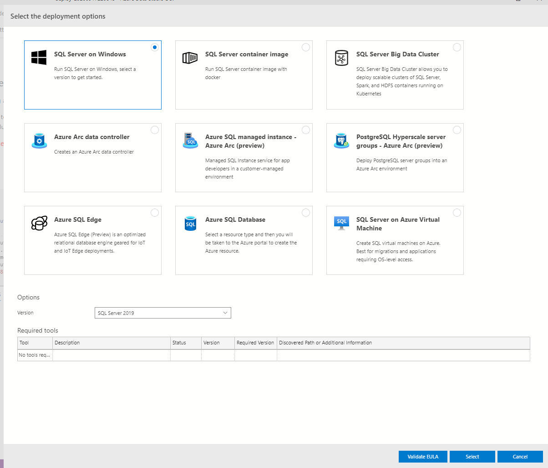Image resolution: width=548 pixels, height=468 pixels.
Task: Click the container icon for SQL Server container image
Action: [x=190, y=58]
